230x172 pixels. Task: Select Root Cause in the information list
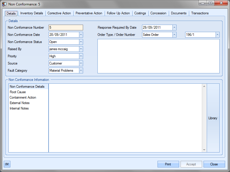(x=18, y=92)
